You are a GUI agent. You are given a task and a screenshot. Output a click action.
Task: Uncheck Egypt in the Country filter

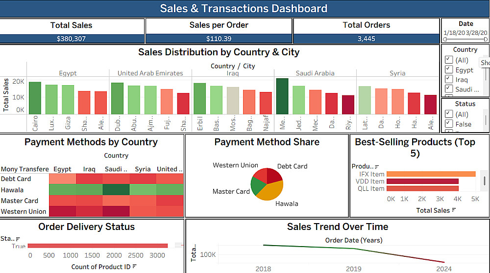pyautogui.click(x=449, y=69)
